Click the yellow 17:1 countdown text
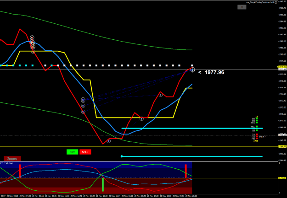Image resolution: width=287 pixels, height=198 pixels. 256,141
